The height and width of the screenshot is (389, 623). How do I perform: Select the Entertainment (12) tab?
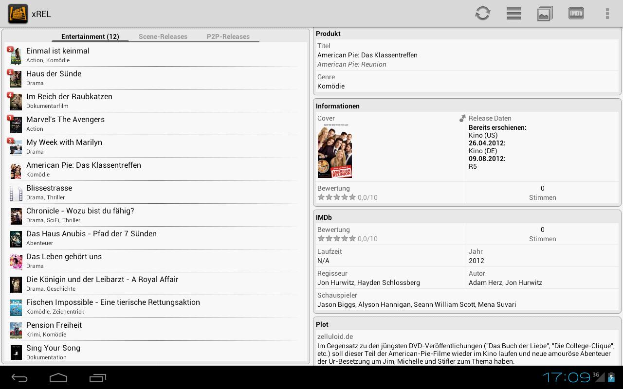[x=90, y=36]
